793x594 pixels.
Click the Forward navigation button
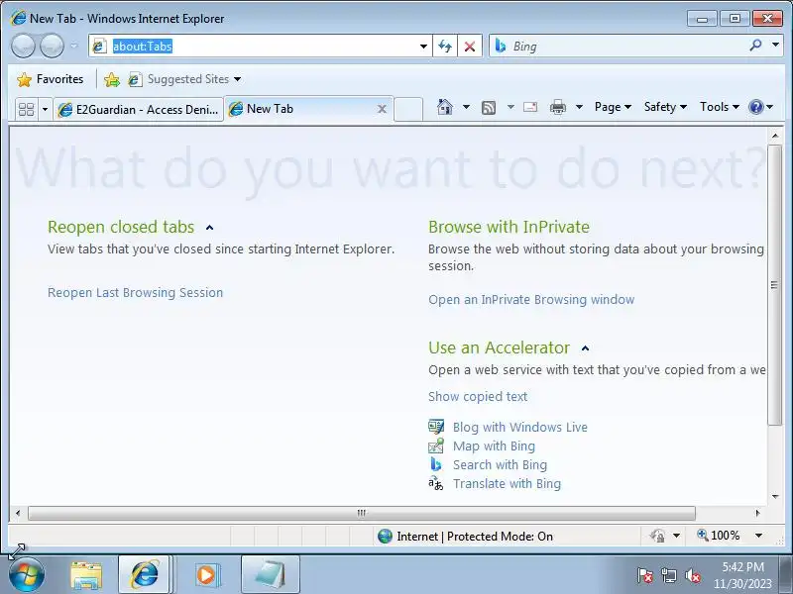click(x=52, y=46)
